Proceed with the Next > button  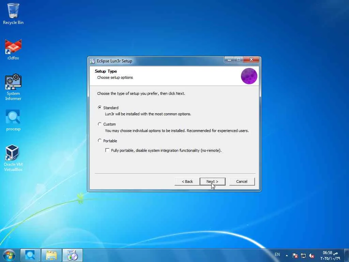(x=212, y=181)
